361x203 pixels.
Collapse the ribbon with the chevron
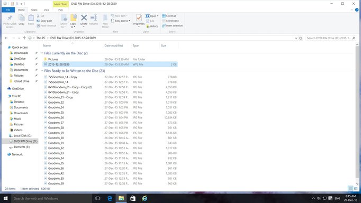coord(352,10)
